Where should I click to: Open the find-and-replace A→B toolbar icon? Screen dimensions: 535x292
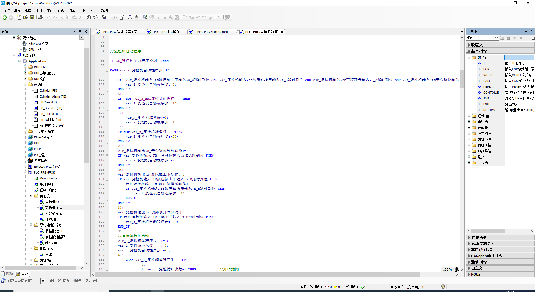tap(96, 17)
